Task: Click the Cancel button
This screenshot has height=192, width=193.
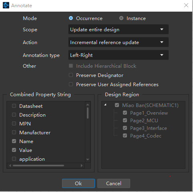Action: [x=114, y=183]
